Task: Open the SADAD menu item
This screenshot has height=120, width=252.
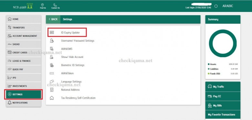Action: pos(24,44)
